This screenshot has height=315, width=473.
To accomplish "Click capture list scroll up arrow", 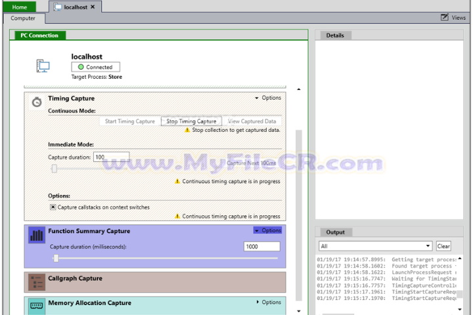I will (299, 89).
